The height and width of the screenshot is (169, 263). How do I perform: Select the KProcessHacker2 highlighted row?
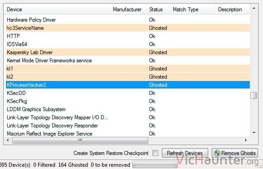tap(128, 85)
